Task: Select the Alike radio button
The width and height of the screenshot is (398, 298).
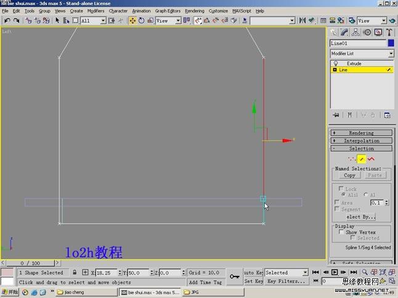Action: tap(343, 194)
